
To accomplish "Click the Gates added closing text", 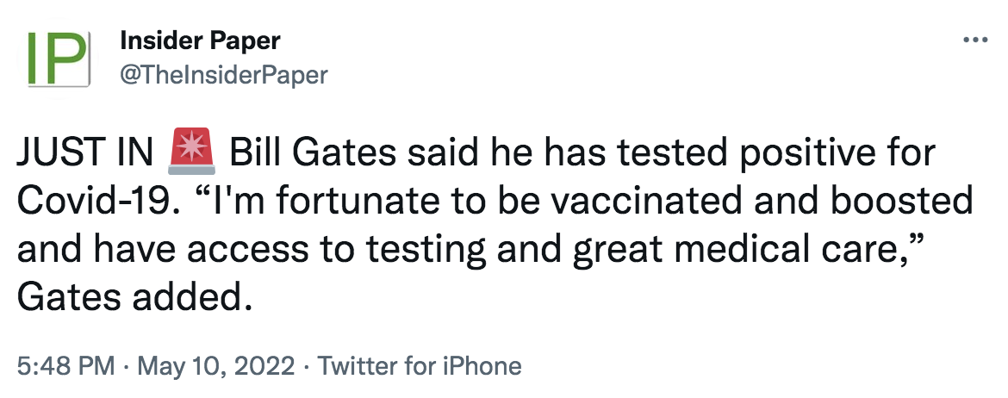I will click(x=134, y=298).
